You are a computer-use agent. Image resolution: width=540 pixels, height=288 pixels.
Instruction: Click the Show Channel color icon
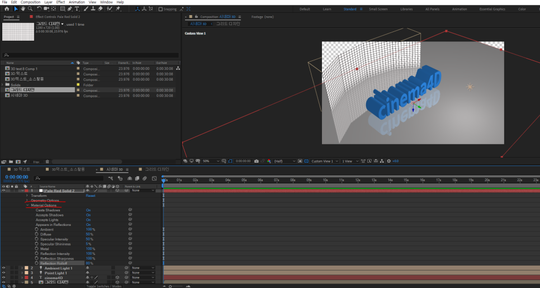click(x=269, y=161)
